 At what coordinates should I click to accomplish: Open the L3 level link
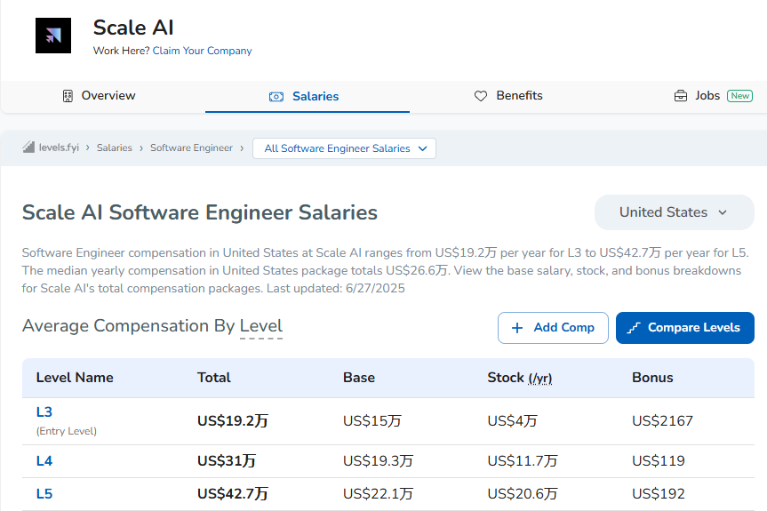(44, 412)
